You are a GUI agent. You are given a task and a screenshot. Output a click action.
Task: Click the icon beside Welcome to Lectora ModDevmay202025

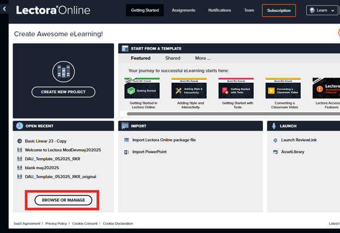point(20,150)
